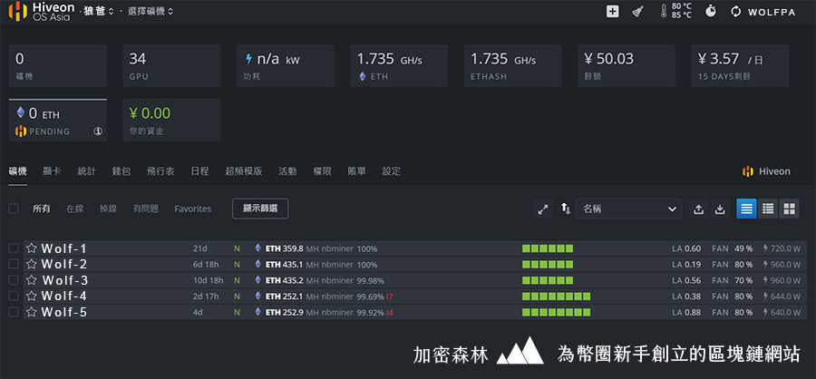Filter rigs by 所有
This screenshot has width=816, height=379.
[41, 209]
